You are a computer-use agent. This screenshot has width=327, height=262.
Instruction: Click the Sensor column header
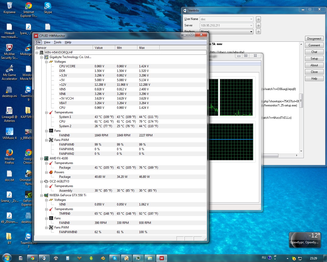pyautogui.click(x=64, y=48)
